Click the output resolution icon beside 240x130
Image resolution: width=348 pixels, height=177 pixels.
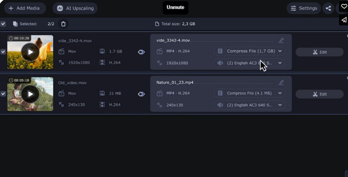click(160, 105)
